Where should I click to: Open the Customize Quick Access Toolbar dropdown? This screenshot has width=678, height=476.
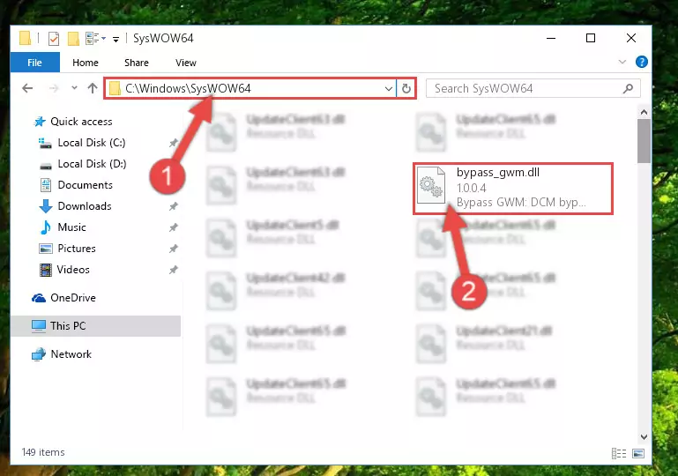115,40
